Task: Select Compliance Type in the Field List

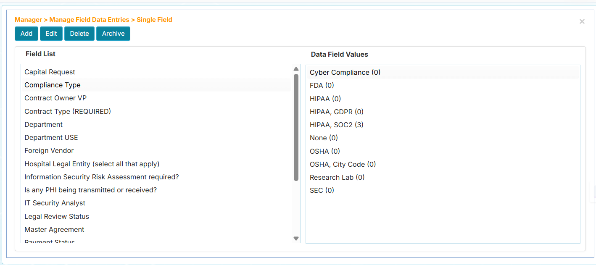Action: tap(52, 85)
